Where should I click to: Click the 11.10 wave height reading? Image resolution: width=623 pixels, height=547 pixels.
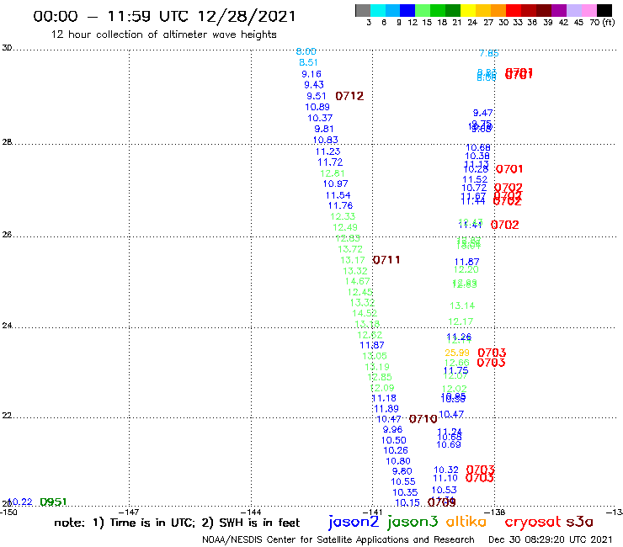(x=445, y=478)
